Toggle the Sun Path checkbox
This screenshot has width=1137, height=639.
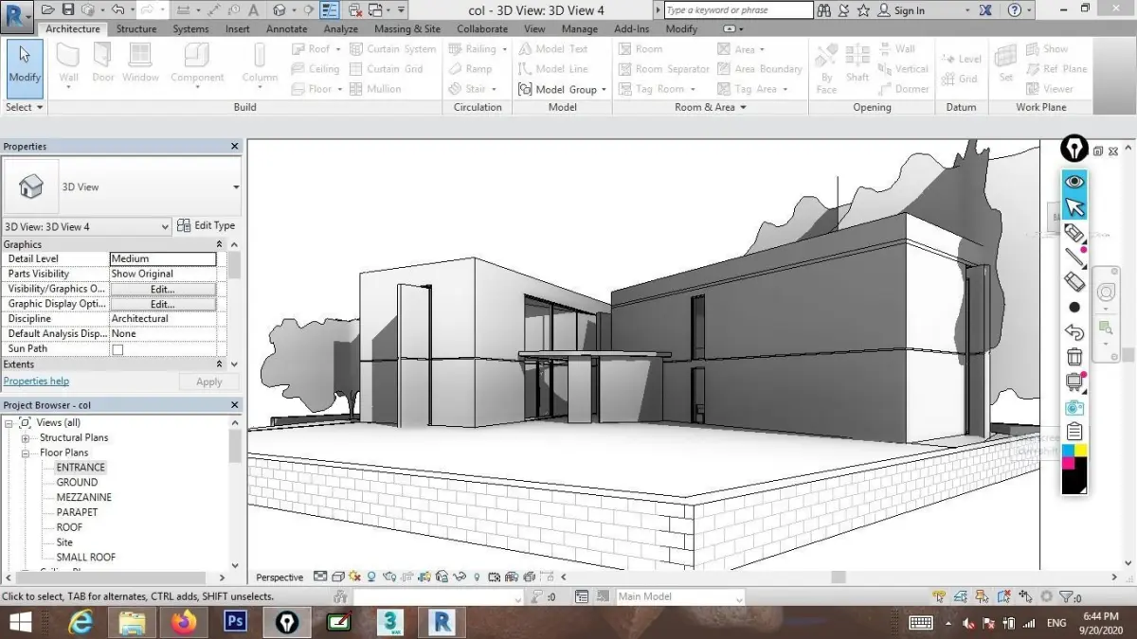117,349
